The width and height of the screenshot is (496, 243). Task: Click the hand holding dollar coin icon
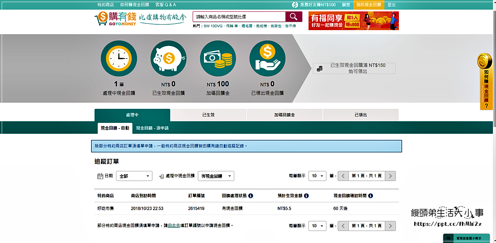tap(267, 59)
